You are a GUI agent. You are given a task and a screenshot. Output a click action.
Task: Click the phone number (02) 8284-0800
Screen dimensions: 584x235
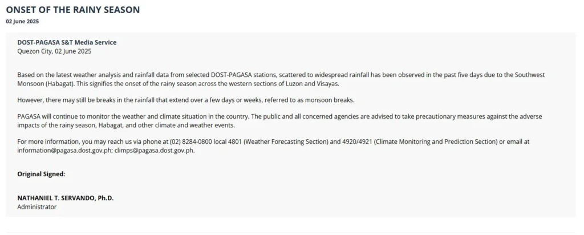[x=190, y=142]
